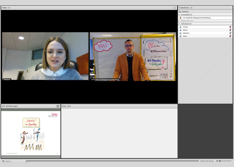234x167 pixels.
Task: Select the Teilnehmer (4) group header
Action: 205,24
